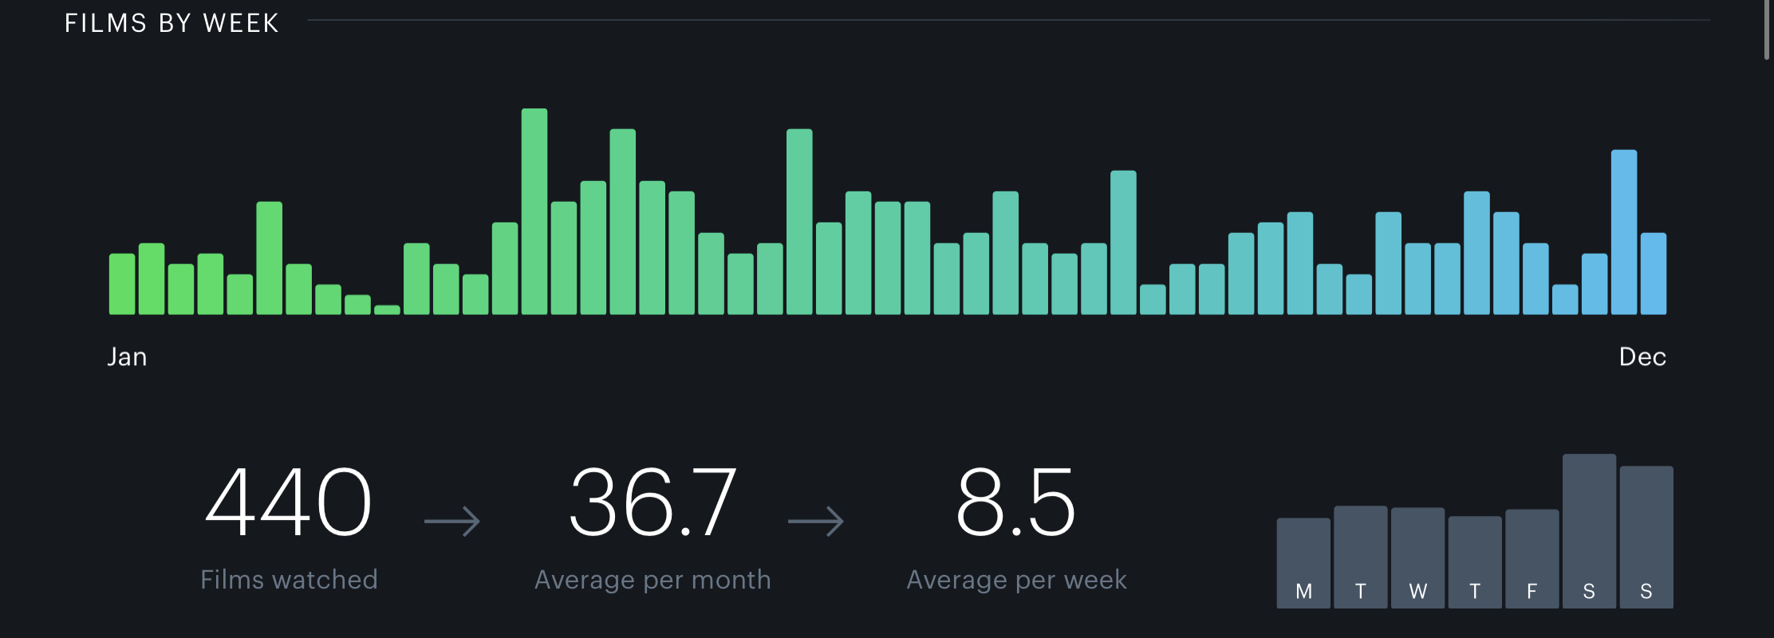Select the last weekly bar above Dec
1774x638 pixels.
click(1653, 274)
